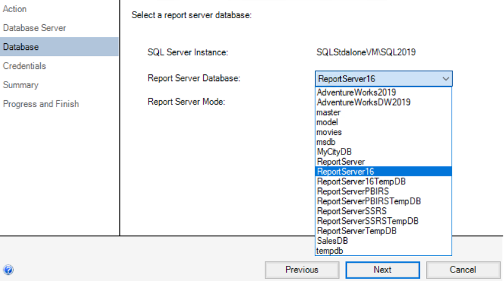Image resolution: width=504 pixels, height=281 pixels.
Task: Select the master database entry
Action: [x=383, y=113]
